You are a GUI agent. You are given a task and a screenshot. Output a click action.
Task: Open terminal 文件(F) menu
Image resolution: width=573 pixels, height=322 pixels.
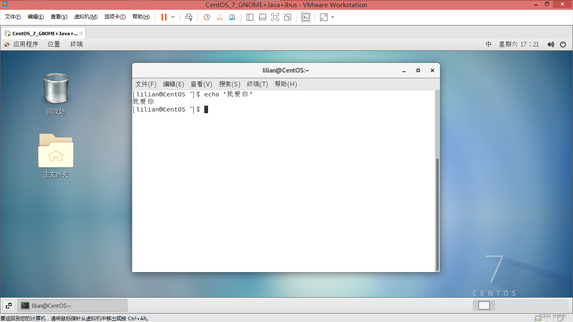[x=146, y=84]
